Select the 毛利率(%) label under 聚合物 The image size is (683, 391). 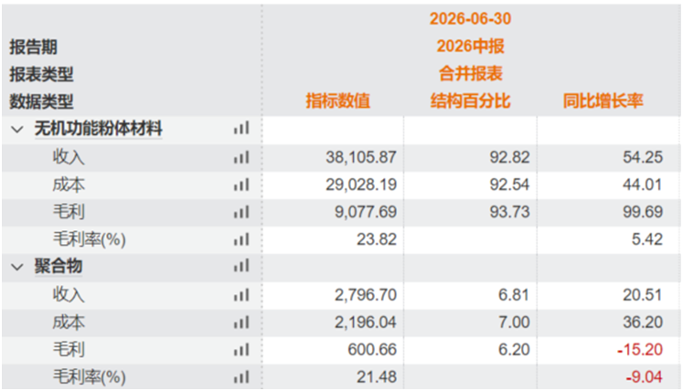[90, 377]
